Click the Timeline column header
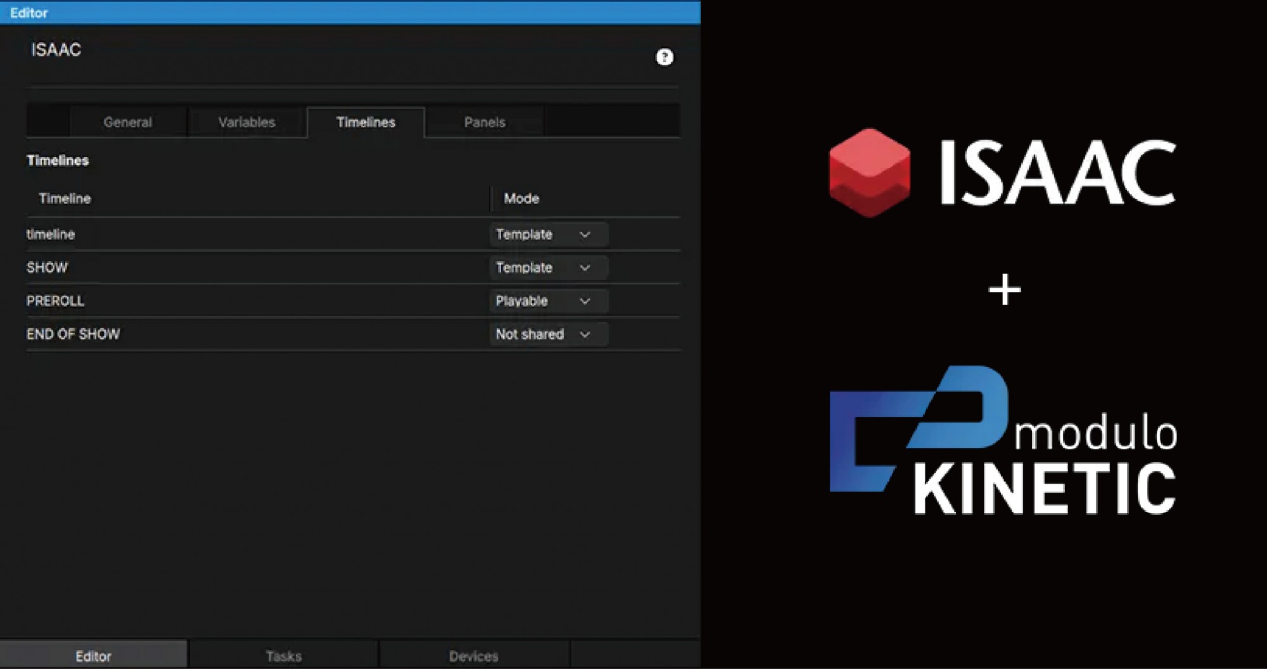This screenshot has height=669, width=1267. click(x=65, y=198)
